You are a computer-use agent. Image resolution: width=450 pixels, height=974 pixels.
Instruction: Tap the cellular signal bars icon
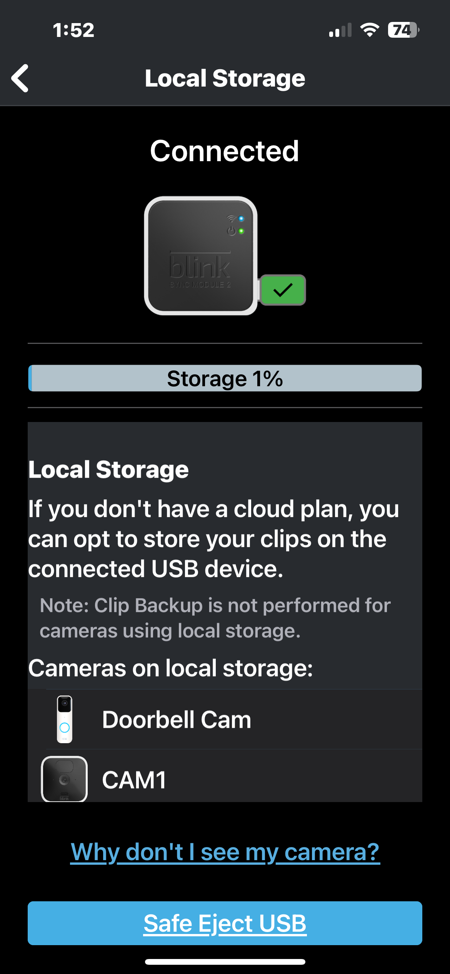coord(340,30)
